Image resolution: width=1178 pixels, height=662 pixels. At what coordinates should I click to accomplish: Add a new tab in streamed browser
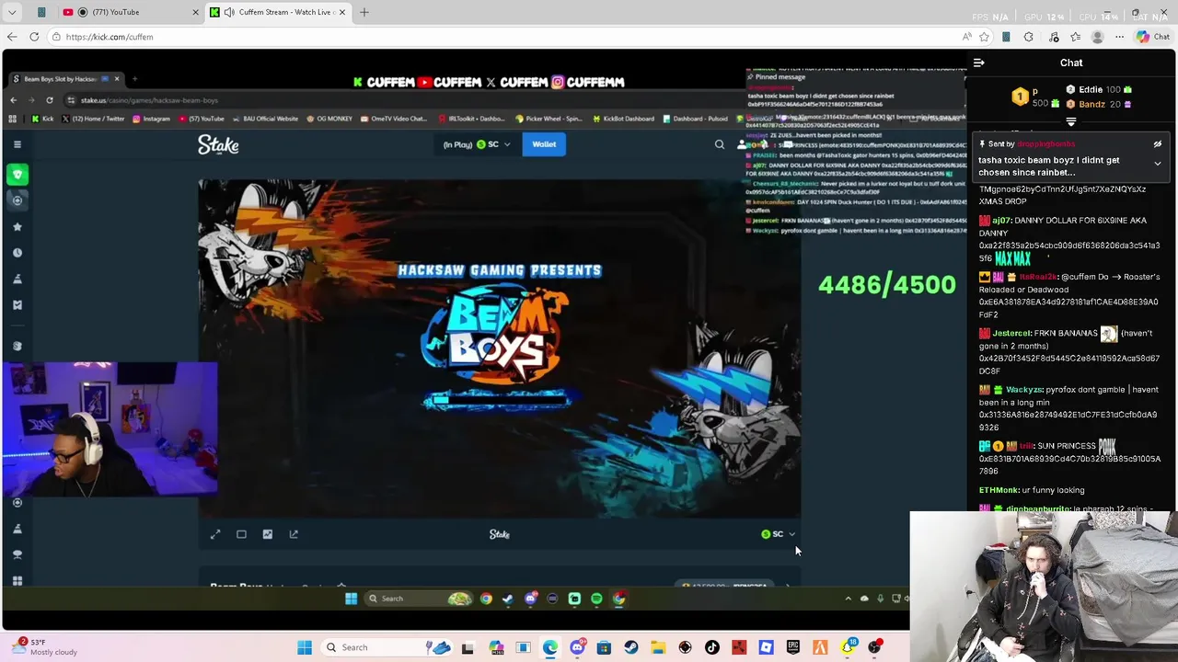(x=134, y=79)
